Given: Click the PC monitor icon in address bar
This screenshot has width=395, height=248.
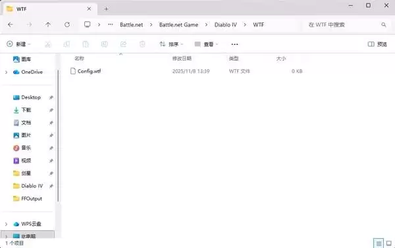Looking at the screenshot, I should point(87,24).
